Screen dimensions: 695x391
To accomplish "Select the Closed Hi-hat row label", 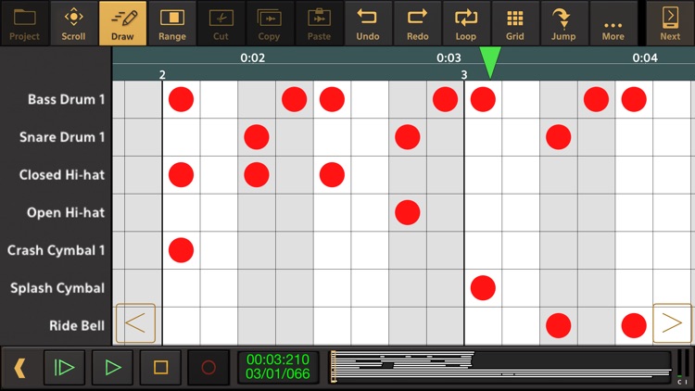I will point(62,175).
